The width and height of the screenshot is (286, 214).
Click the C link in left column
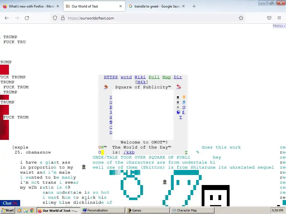tap(111, 127)
